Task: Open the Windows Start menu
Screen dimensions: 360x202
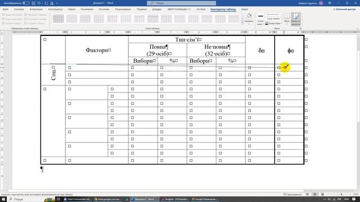Action: coord(3,199)
